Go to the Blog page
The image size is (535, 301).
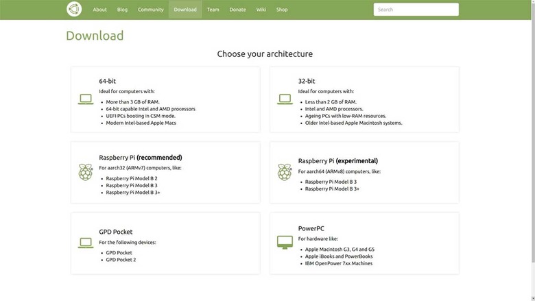pos(122,10)
